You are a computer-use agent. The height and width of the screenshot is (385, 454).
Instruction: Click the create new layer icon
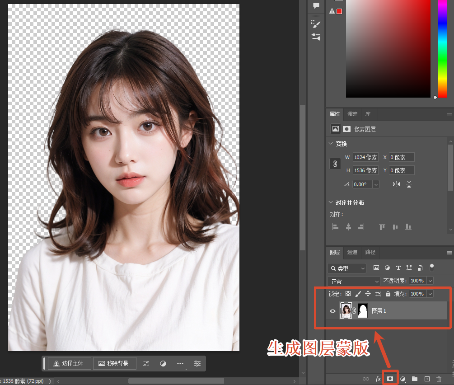426,379
